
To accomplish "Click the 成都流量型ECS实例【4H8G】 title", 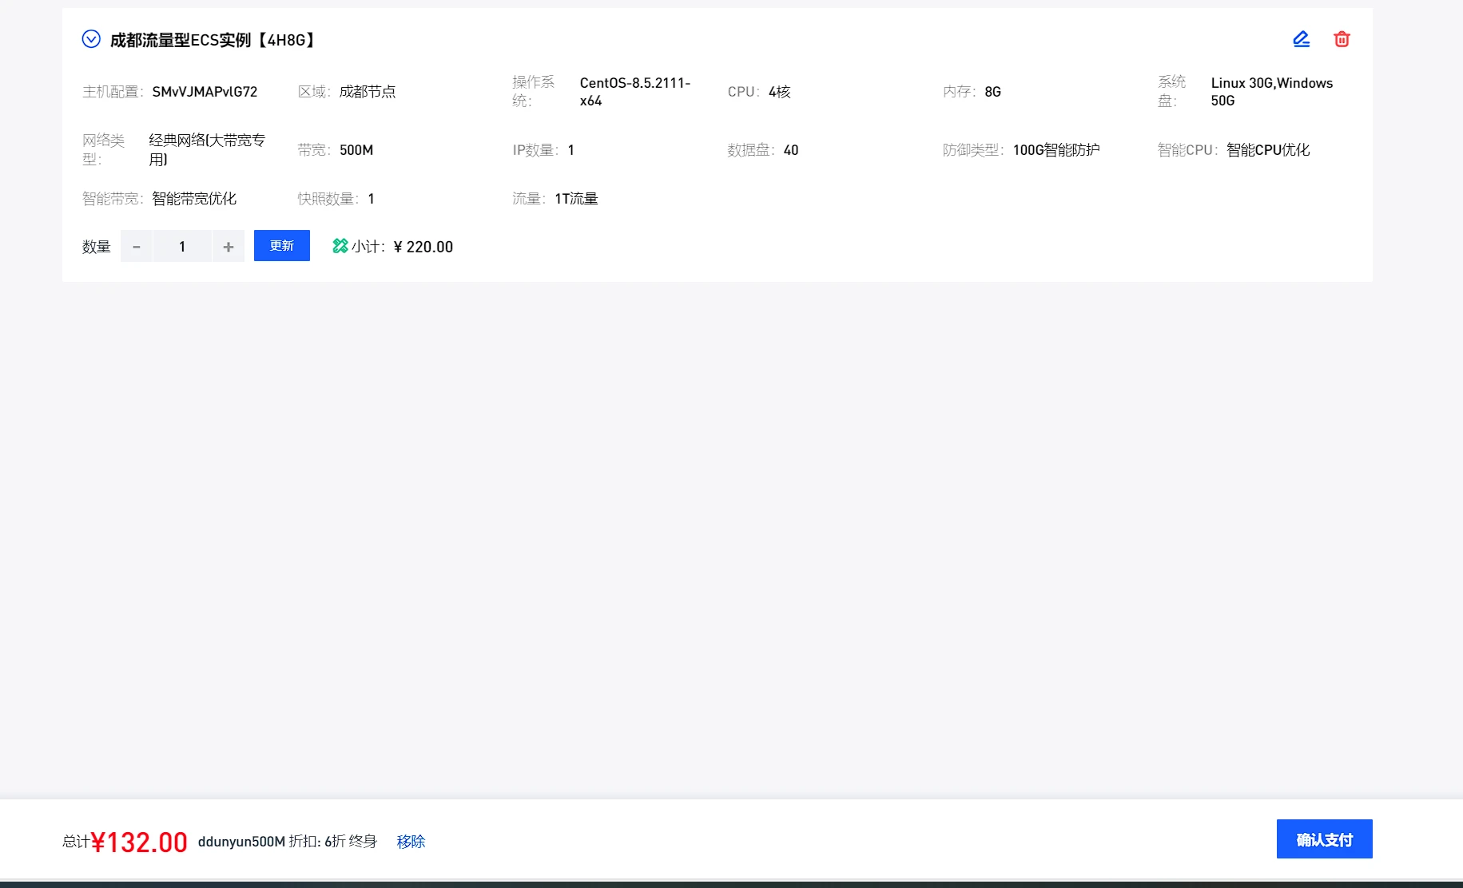I will pyautogui.click(x=213, y=40).
